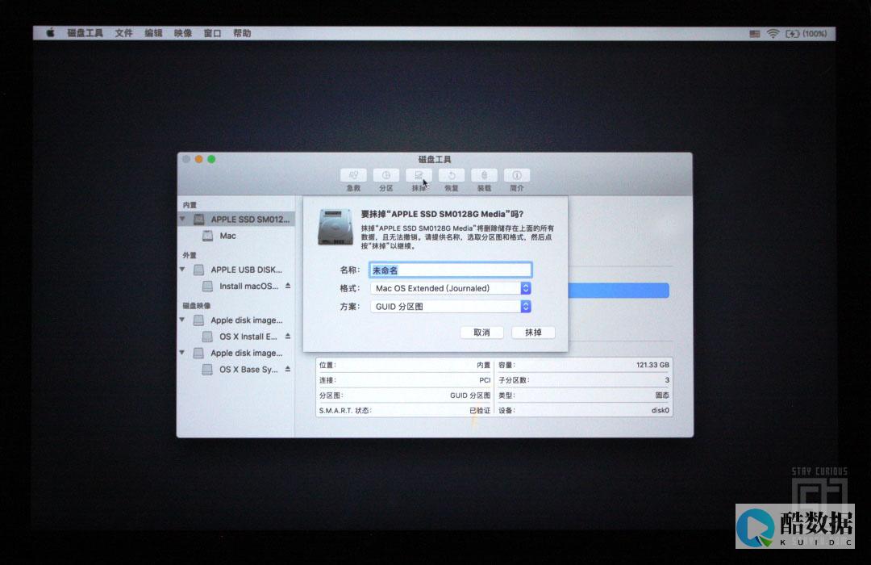Viewport: 871px width, 565px height.
Task: Click the Mount (装载) toolbar icon
Action: click(x=484, y=176)
